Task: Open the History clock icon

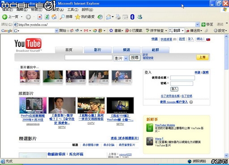Action: pos(100,17)
